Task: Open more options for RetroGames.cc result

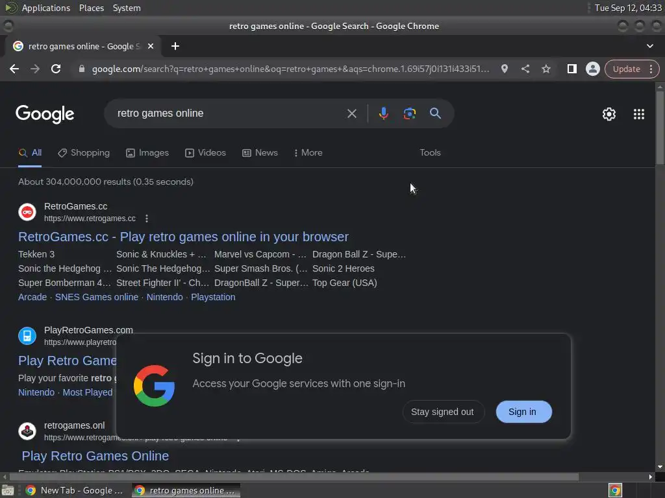Action: coord(147,219)
